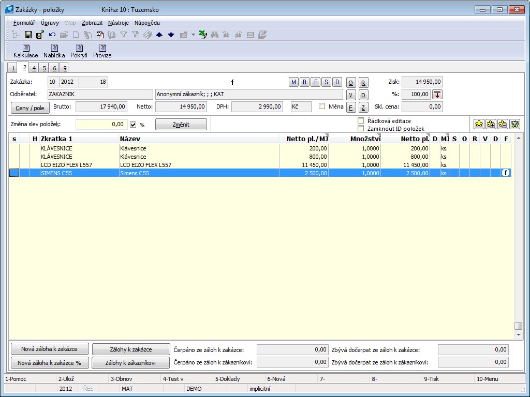
Task: Click the red down-arrow icon beside percent field
Action: (x=437, y=94)
